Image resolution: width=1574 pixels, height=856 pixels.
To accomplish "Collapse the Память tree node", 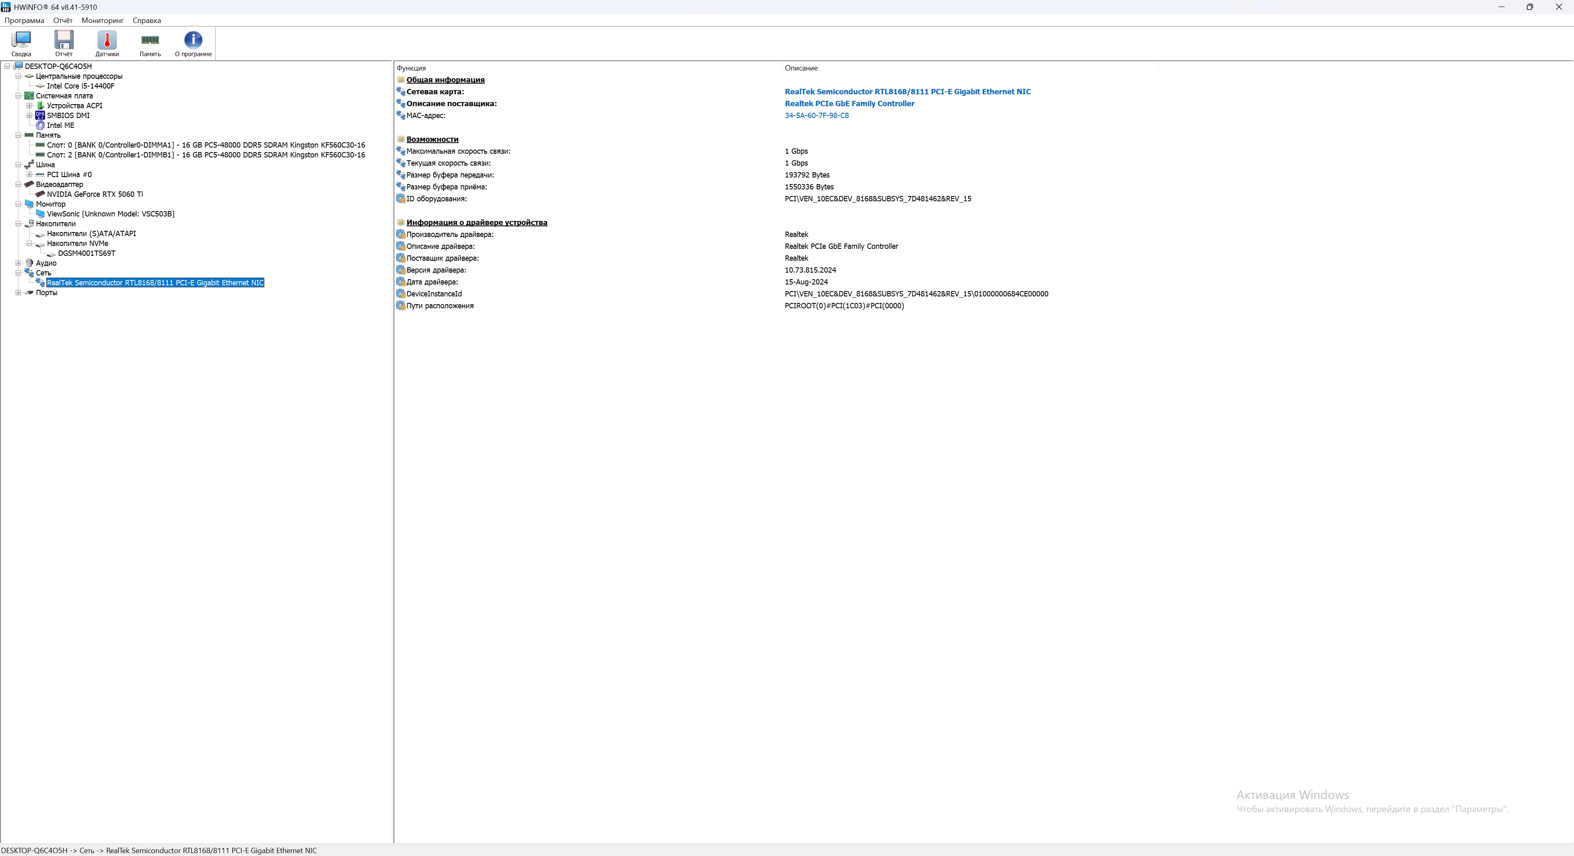I will point(18,135).
